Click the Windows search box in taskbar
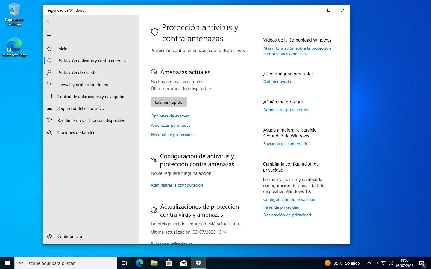Screen dimensions: 431x269 pos(66,263)
